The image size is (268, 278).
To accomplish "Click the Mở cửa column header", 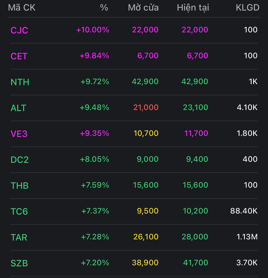I will 143,8.
